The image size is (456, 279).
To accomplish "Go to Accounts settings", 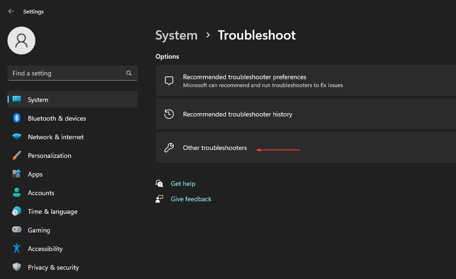I will 41,193.
